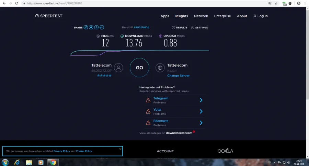The image size is (309, 166).
Task: Click the Telegram warning triangle icon
Action: [148, 100]
